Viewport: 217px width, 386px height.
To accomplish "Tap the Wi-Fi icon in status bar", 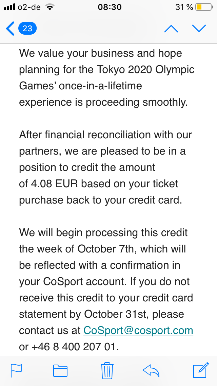I will [x=51, y=7].
